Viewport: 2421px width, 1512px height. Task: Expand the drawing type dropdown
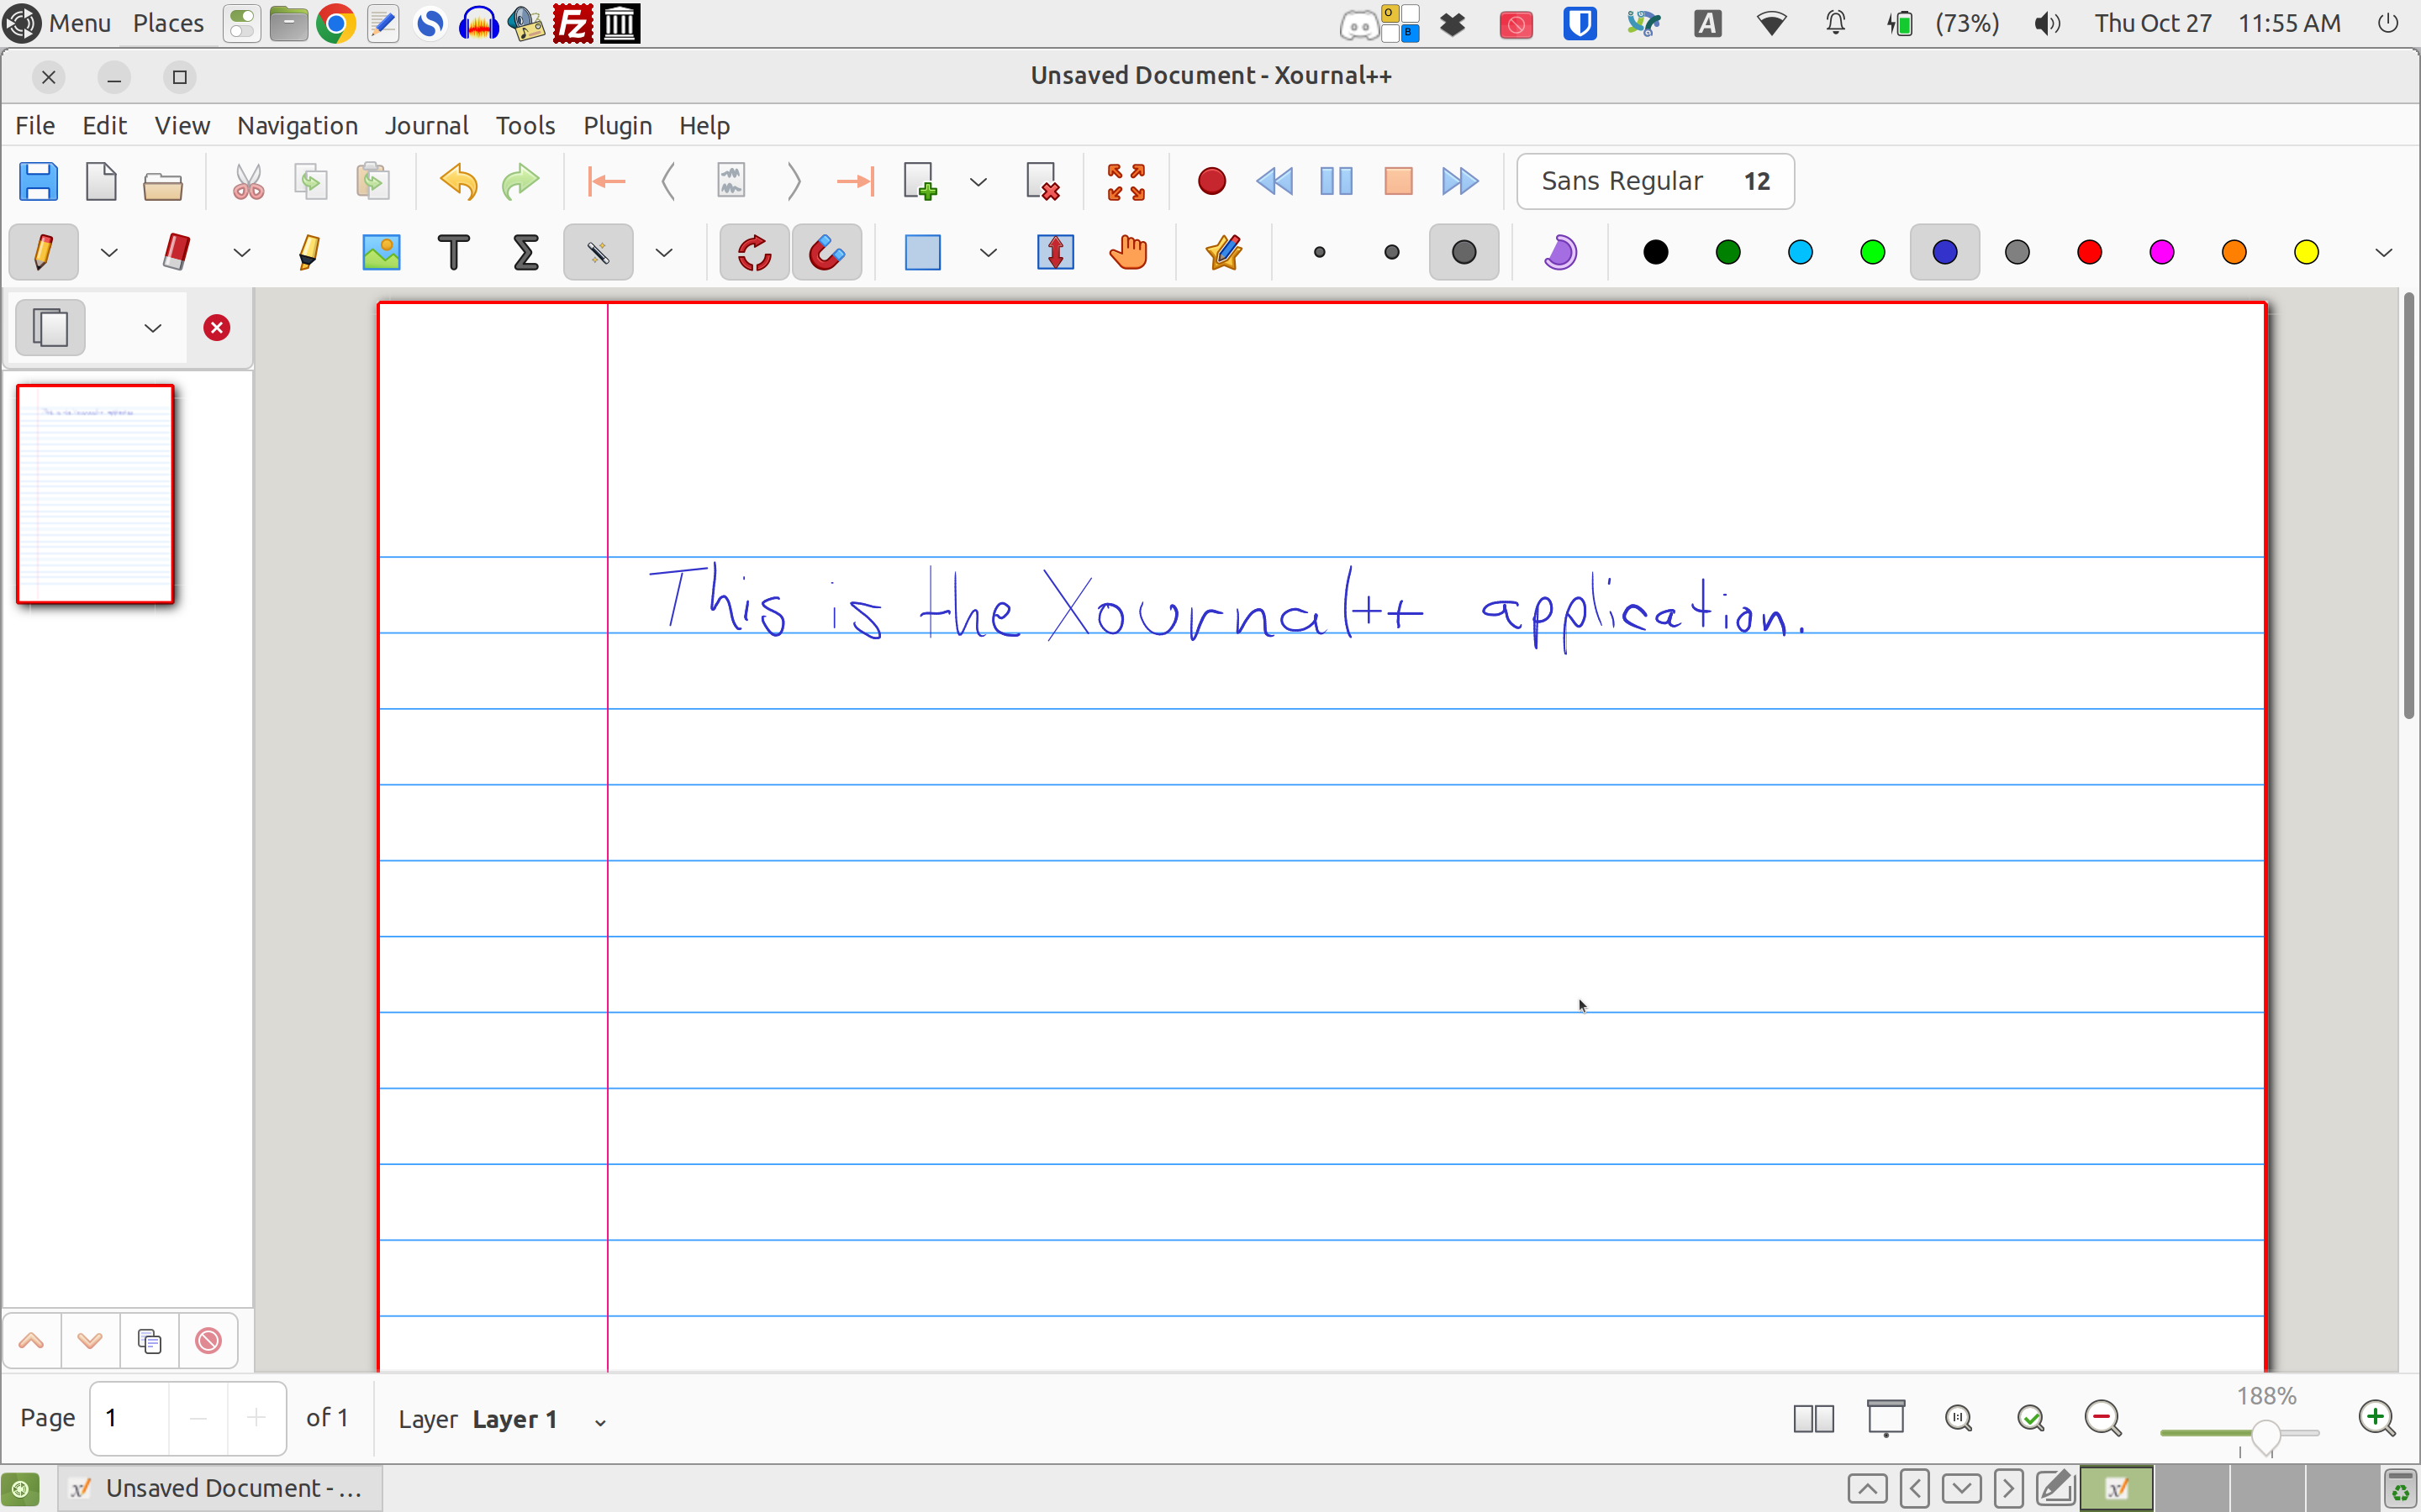coord(663,253)
